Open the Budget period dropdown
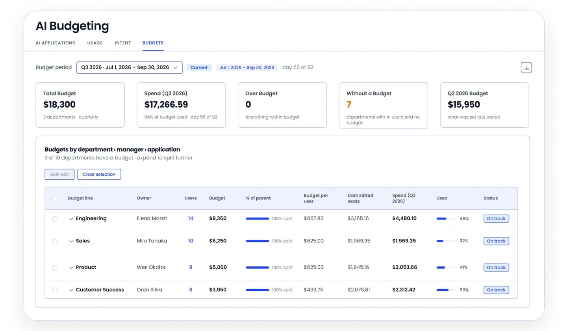 [x=130, y=67]
